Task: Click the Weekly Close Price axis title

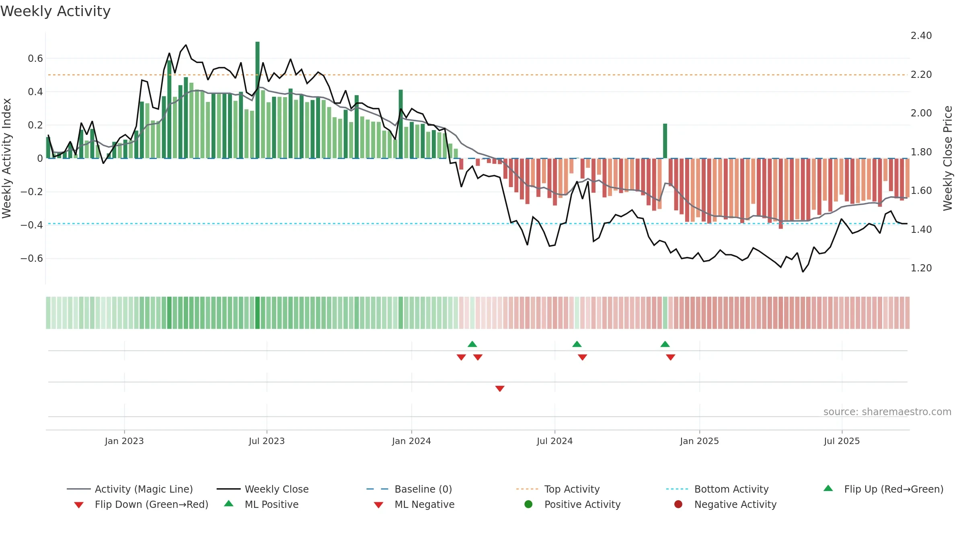Action: pyautogui.click(x=948, y=158)
